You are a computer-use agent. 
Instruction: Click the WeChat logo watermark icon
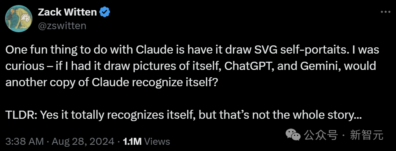tap(293, 135)
